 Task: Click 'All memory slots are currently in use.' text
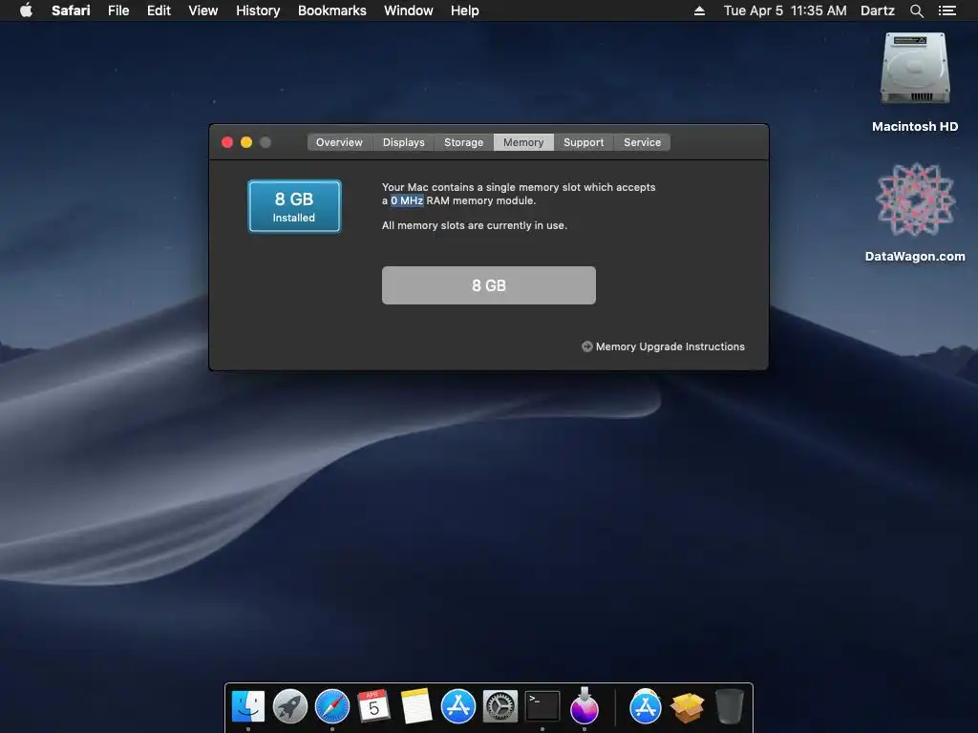[474, 225]
